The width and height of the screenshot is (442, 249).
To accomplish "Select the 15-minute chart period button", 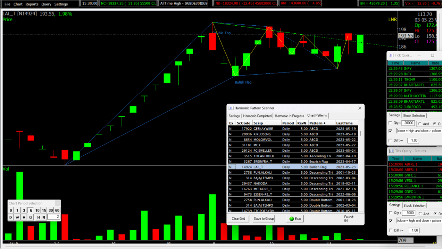I will point(44,210).
